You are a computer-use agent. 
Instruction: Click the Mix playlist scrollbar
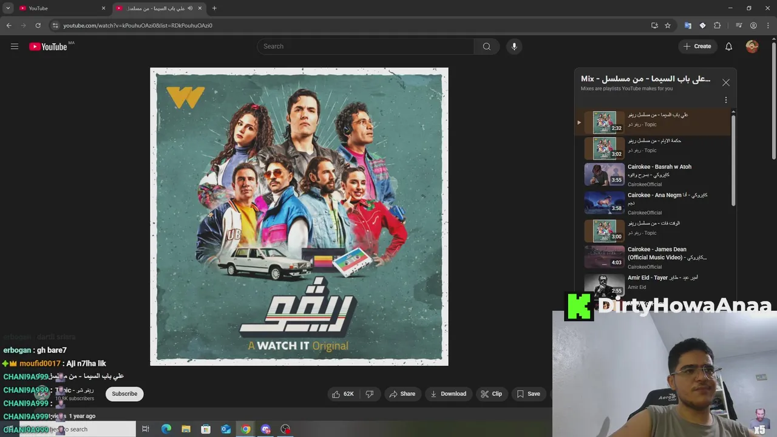pos(733,161)
